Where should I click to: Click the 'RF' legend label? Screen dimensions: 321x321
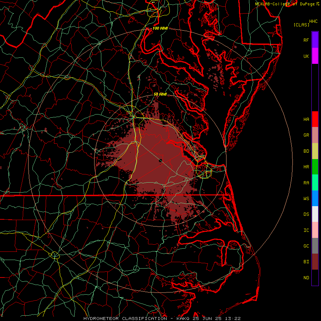pyautogui.click(x=306, y=40)
